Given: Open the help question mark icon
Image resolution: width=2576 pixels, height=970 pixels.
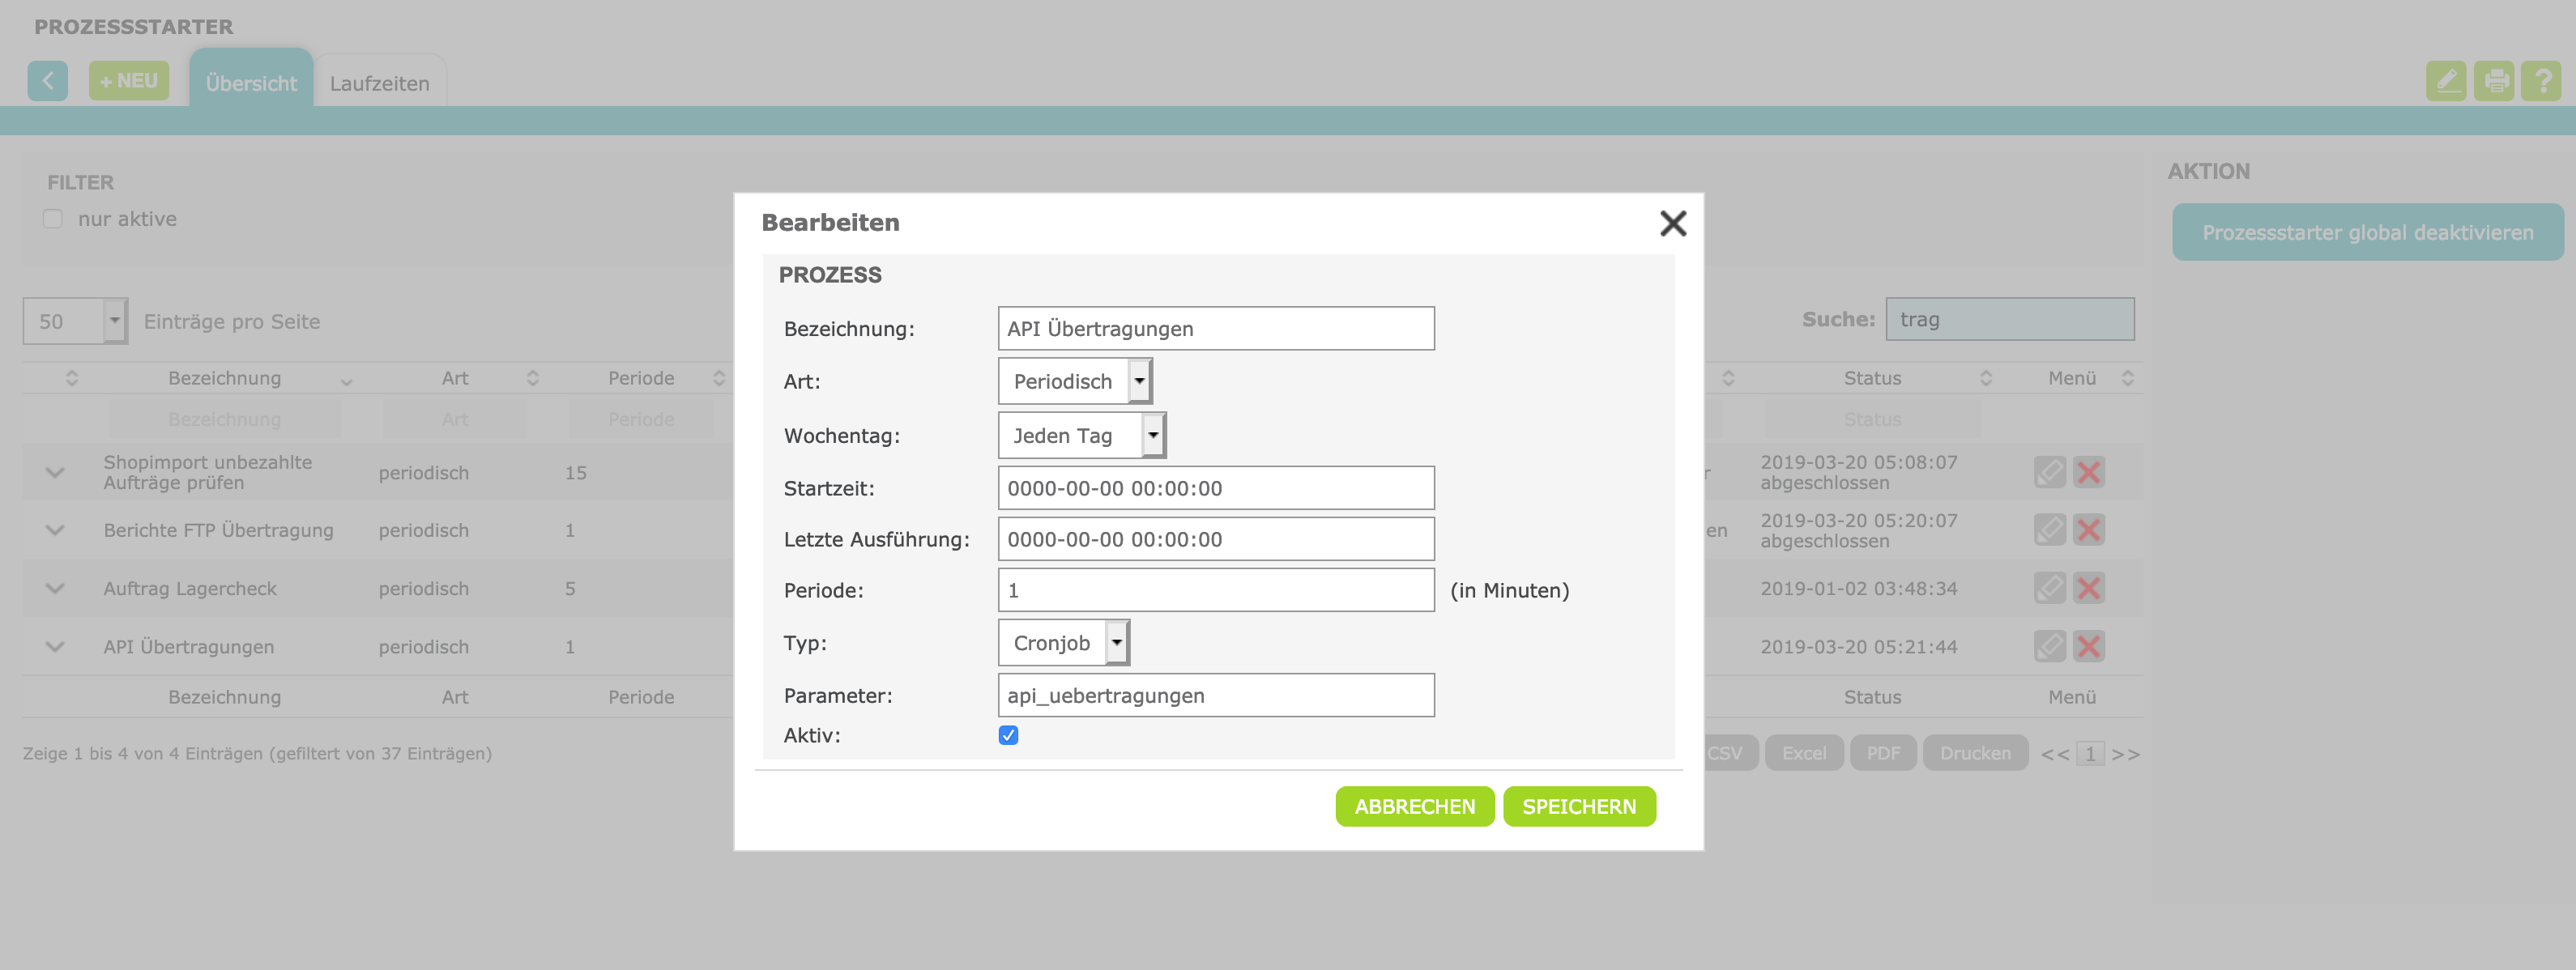Looking at the screenshot, I should [x=2541, y=81].
